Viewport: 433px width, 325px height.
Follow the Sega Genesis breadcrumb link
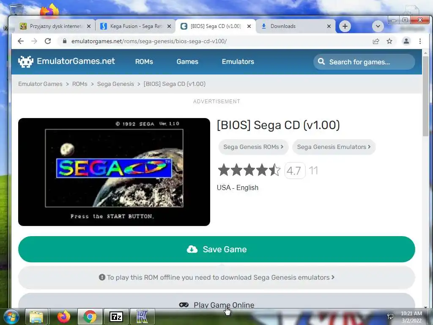coord(115,84)
